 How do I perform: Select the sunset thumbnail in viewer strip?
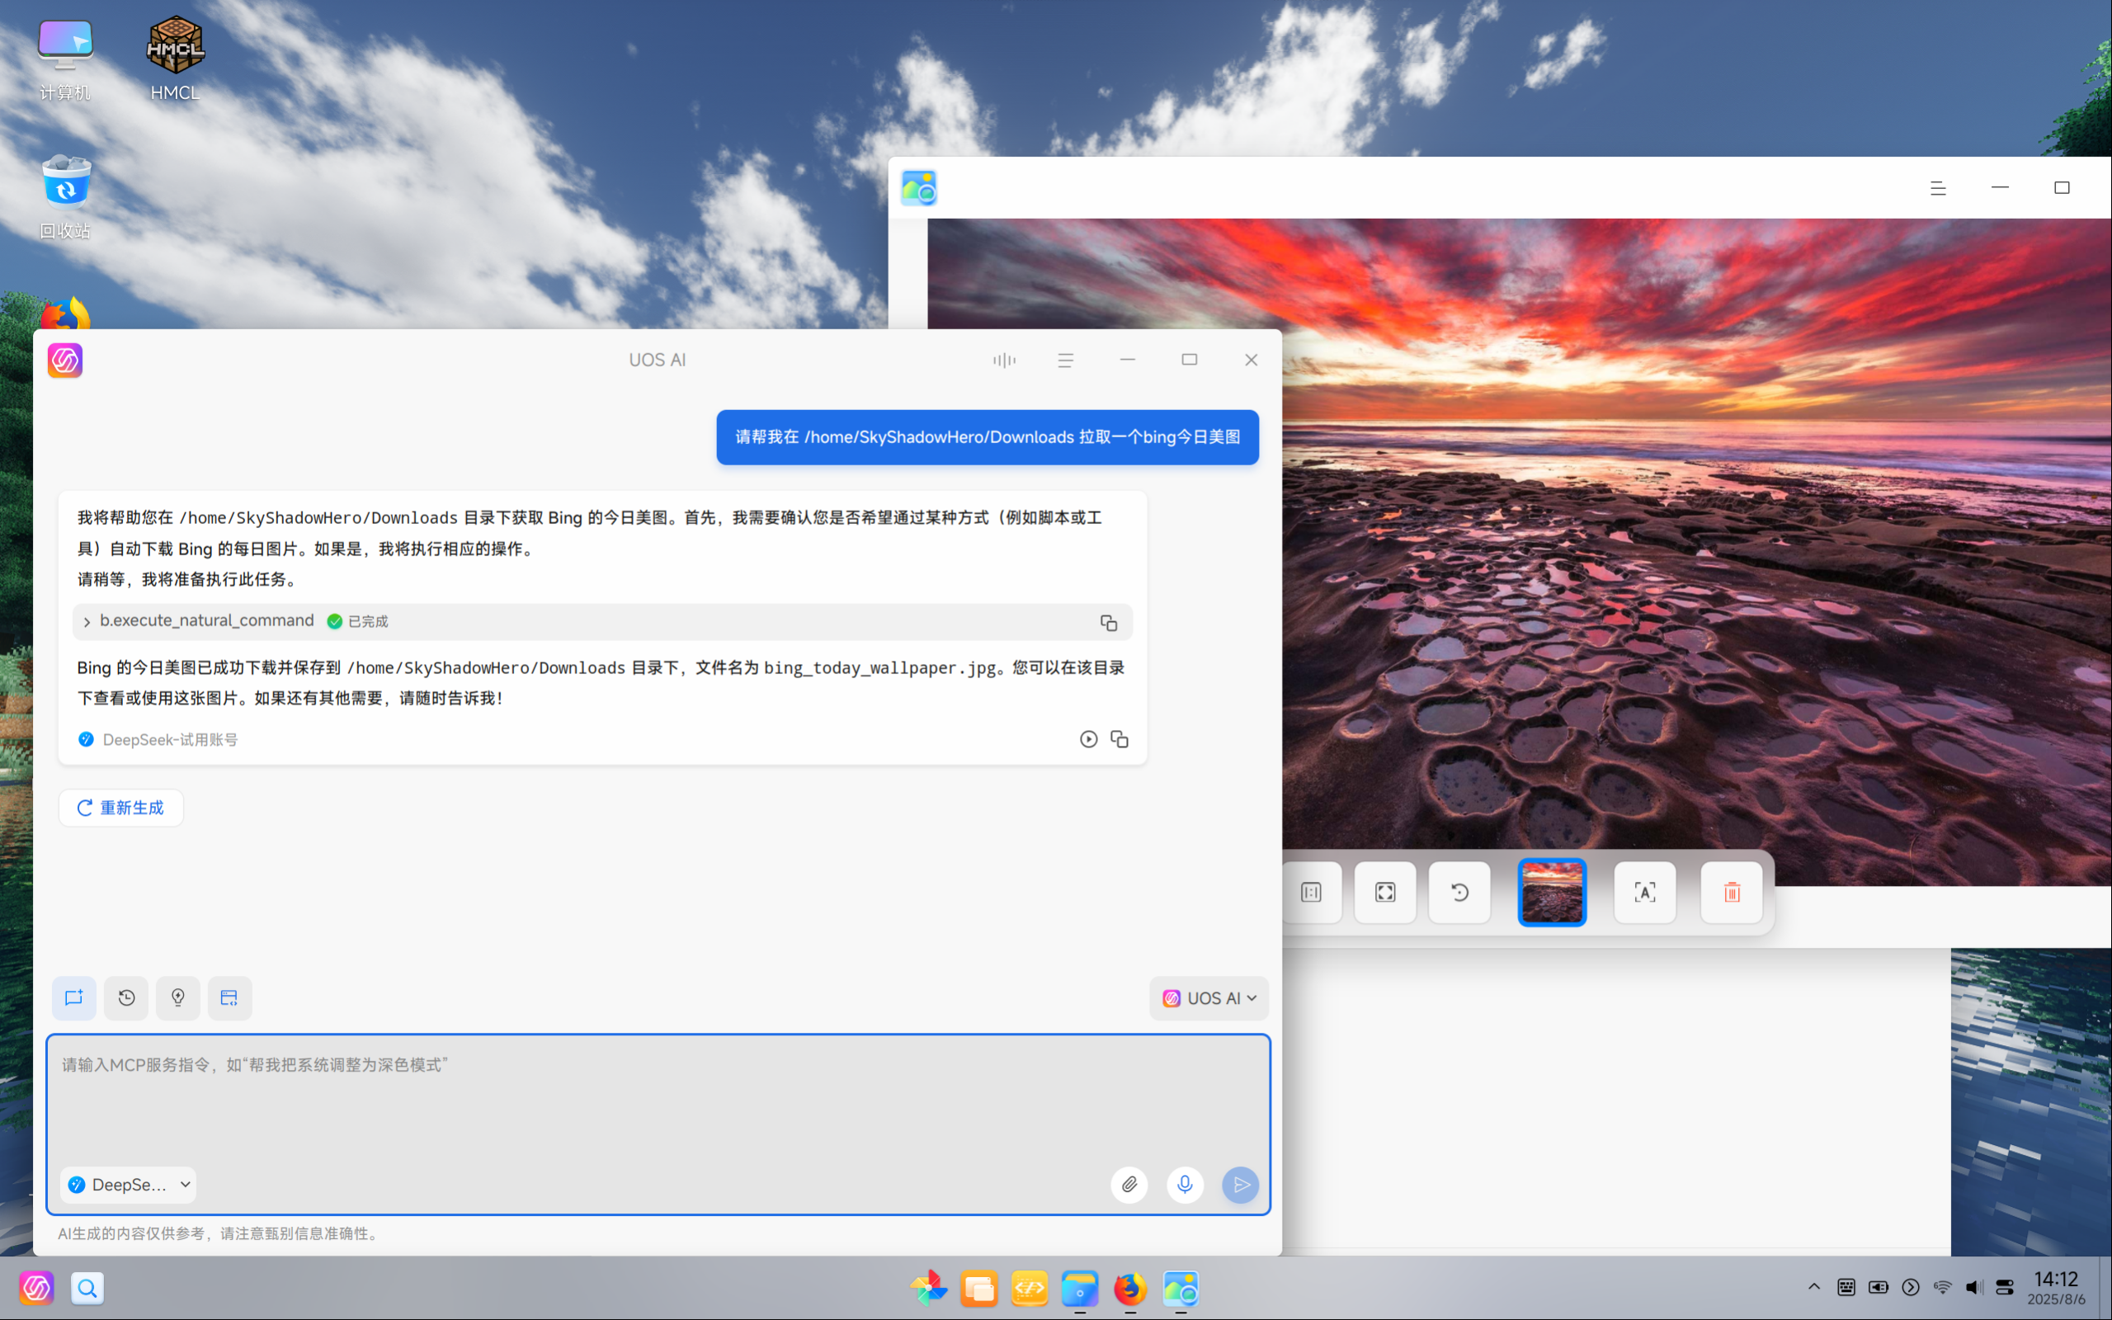tap(1552, 892)
